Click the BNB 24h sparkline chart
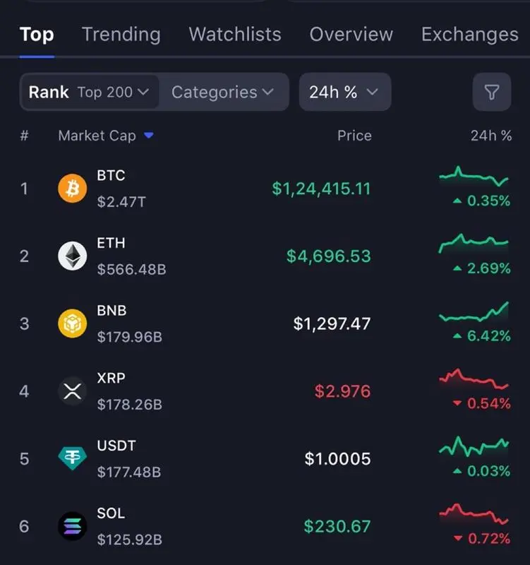Viewport: 530px width, 565px height. 473,312
